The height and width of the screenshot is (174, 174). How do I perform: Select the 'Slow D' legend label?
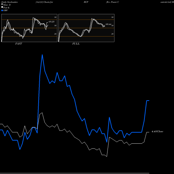[x=7, y=5]
